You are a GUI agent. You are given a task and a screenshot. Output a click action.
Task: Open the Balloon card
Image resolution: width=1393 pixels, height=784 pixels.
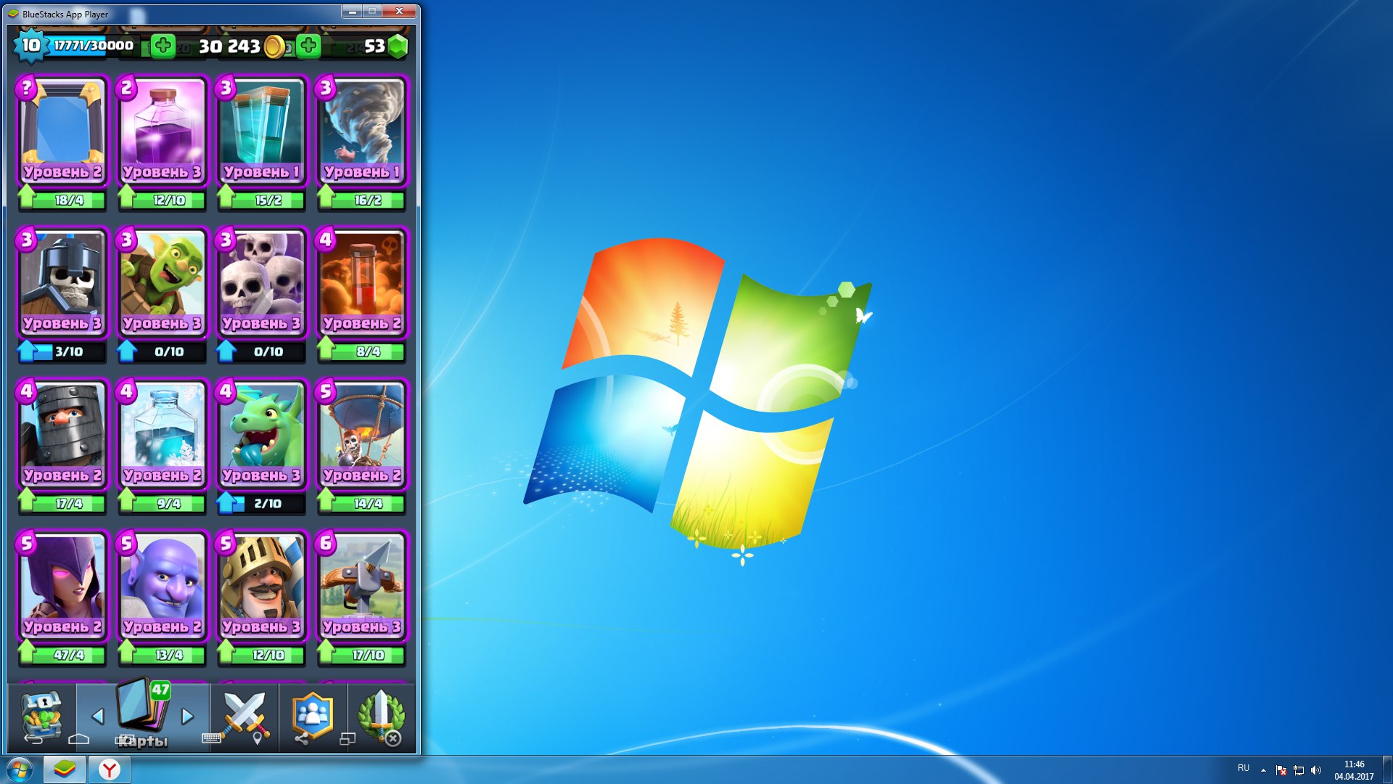point(361,434)
